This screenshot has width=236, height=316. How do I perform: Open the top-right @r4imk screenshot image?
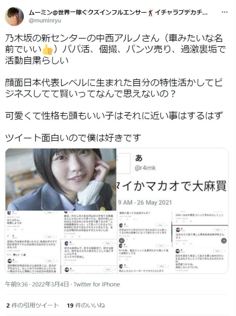pos(172,179)
